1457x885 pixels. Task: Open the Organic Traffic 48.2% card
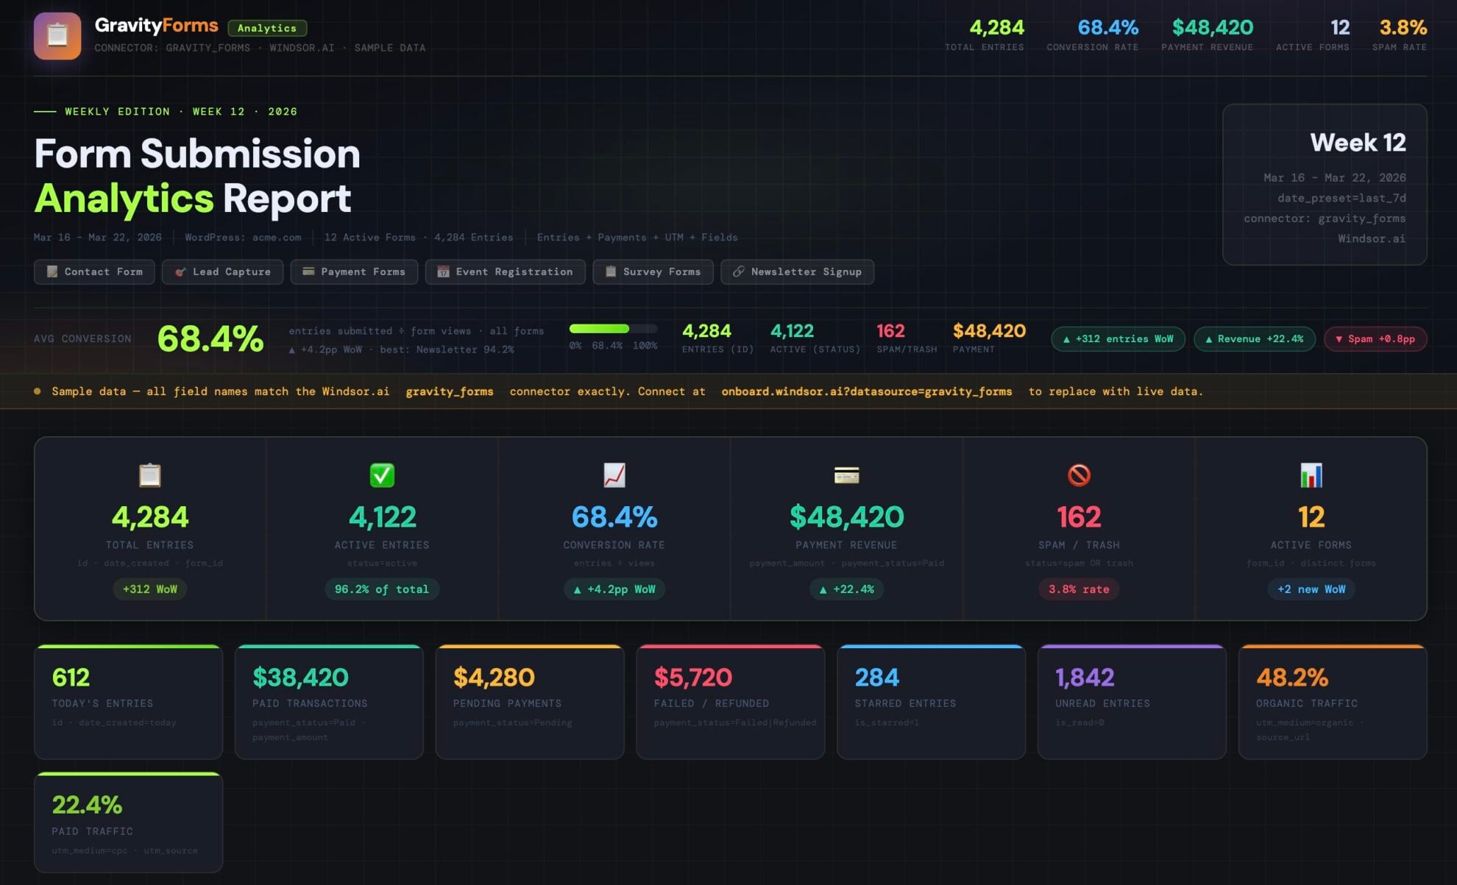tap(1333, 702)
